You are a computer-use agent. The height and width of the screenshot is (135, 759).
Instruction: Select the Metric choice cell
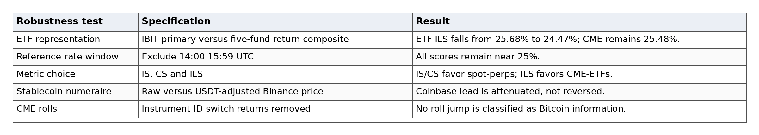pyautogui.click(x=75, y=74)
